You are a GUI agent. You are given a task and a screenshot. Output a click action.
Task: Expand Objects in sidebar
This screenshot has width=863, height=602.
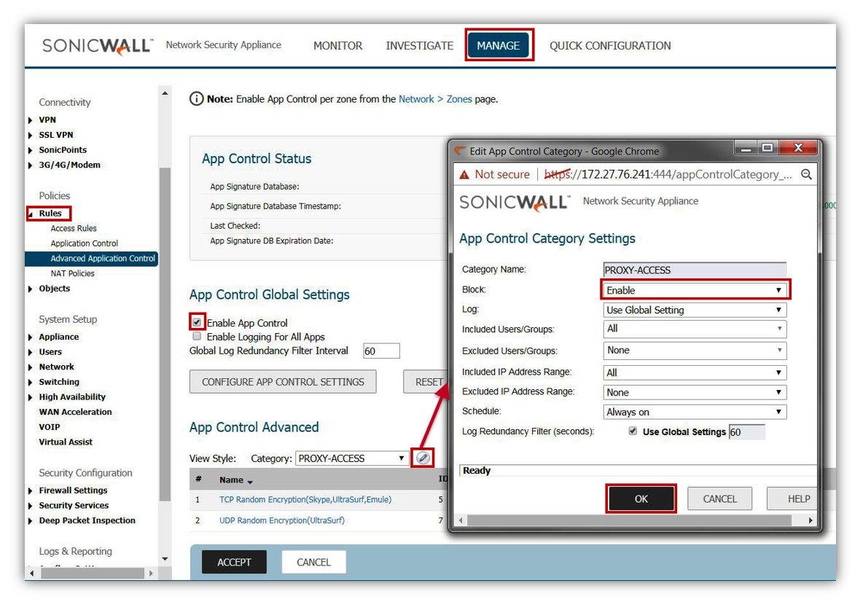(x=31, y=289)
